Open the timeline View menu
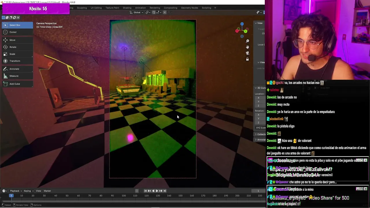The image size is (370, 208). pos(38,191)
